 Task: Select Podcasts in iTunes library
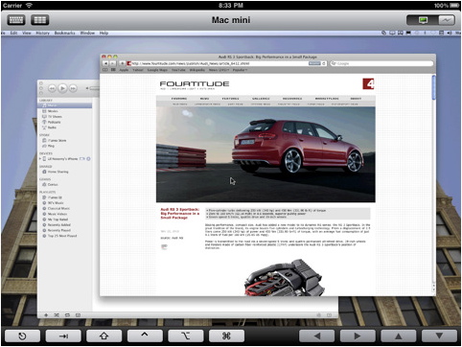54,122
